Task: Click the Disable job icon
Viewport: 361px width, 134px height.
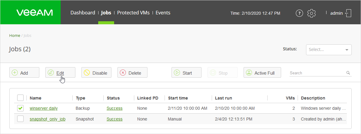Action: coord(87,73)
